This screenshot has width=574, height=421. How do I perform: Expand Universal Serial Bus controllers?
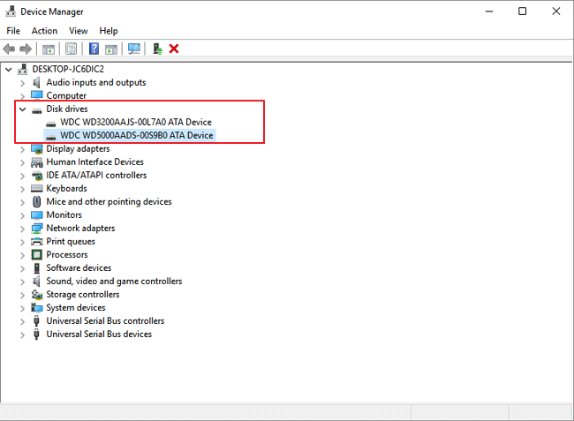[x=23, y=320]
